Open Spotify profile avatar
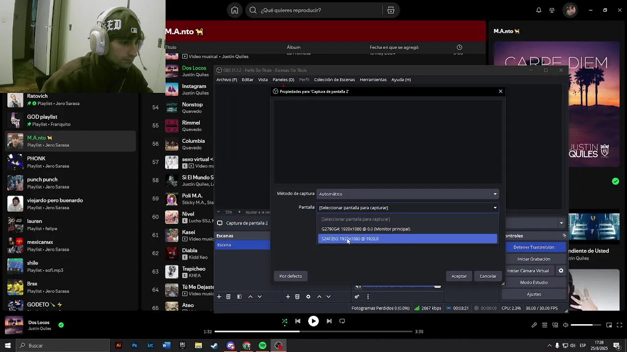 pos(570,10)
